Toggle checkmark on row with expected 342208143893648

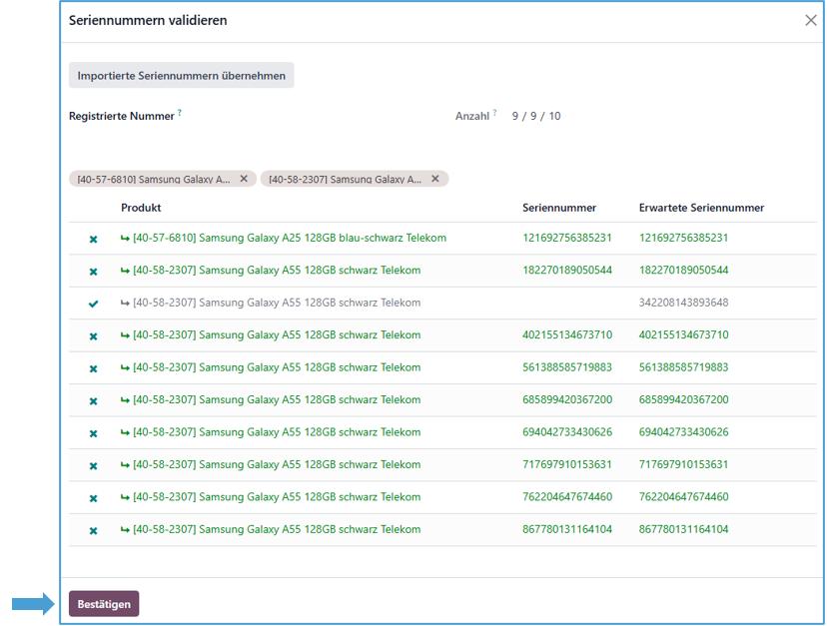(93, 304)
